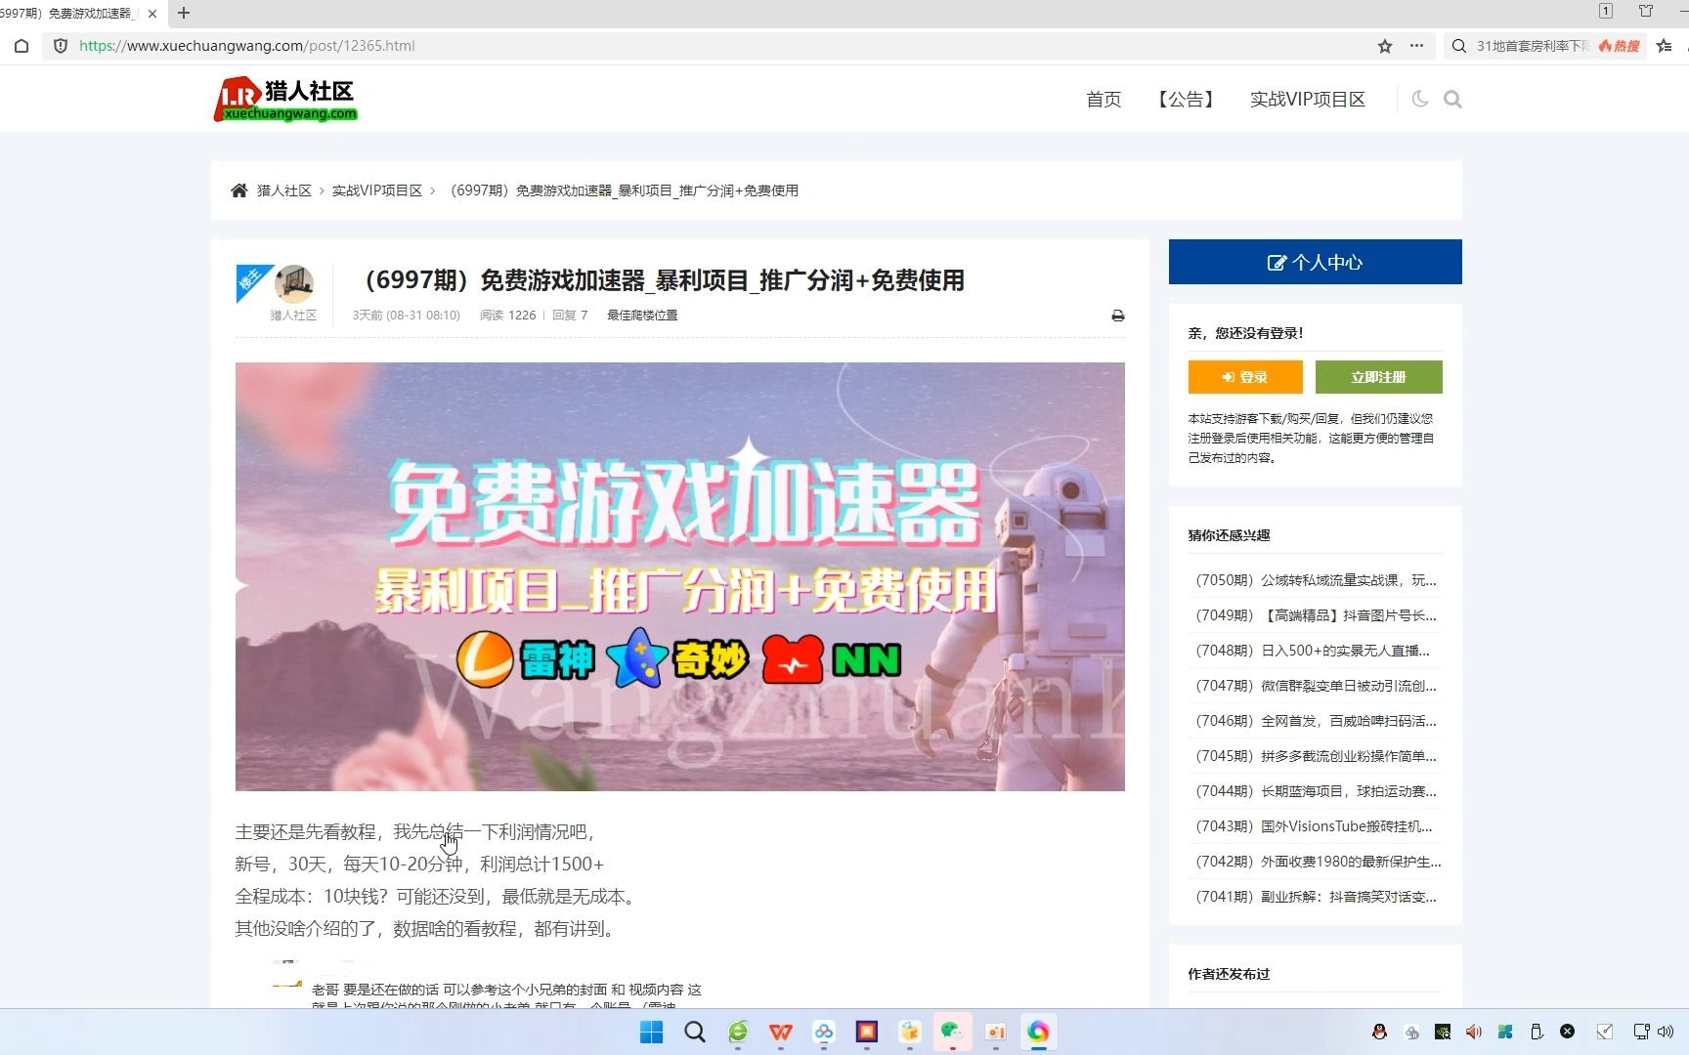The image size is (1689, 1055).
Task: Click the 立即注册 registration button
Action: tap(1379, 376)
